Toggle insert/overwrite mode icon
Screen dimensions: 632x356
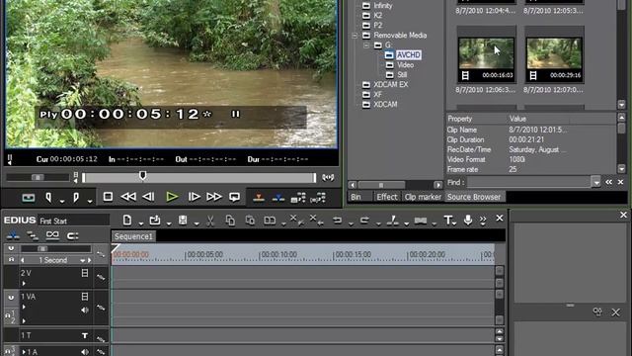pos(13,235)
